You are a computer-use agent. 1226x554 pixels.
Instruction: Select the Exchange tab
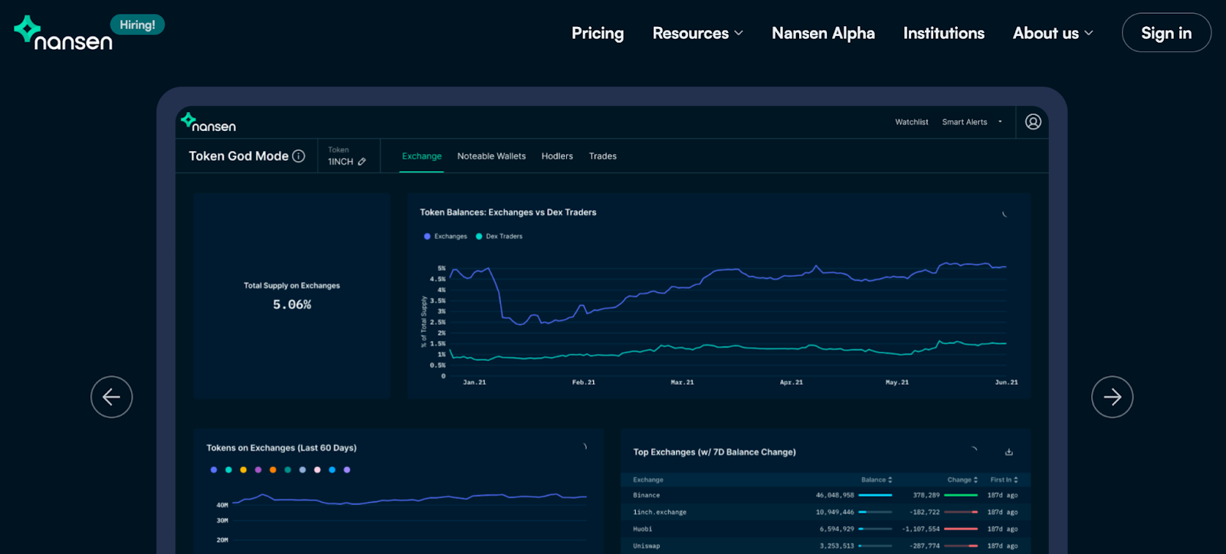pos(421,156)
